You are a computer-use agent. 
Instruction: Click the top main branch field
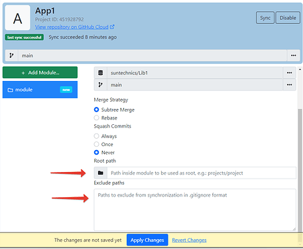(152, 55)
